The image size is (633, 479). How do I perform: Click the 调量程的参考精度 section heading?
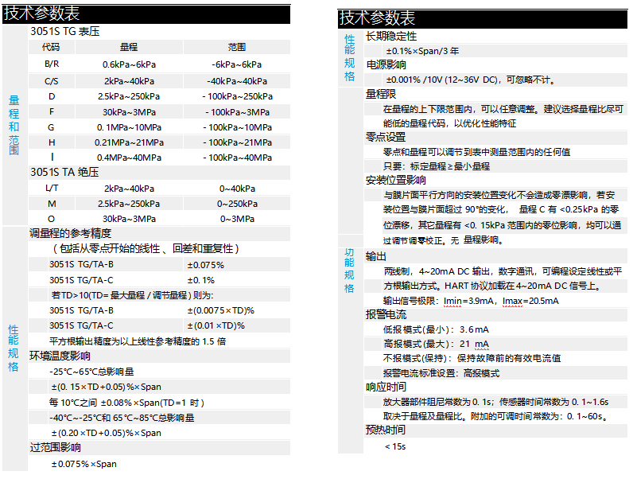tap(70, 233)
